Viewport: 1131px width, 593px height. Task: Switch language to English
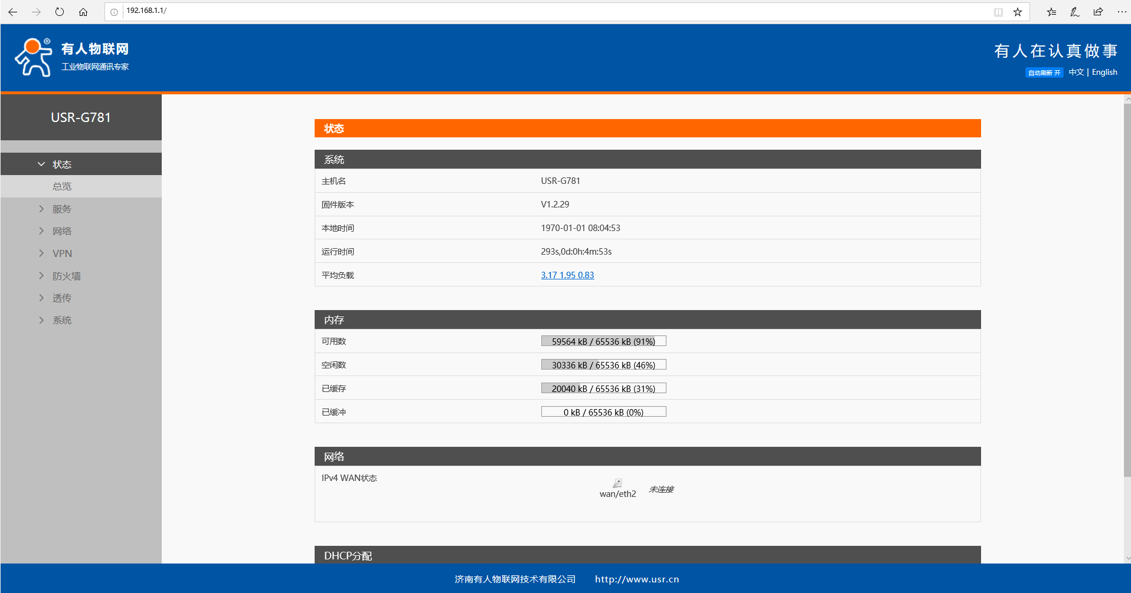pyautogui.click(x=1104, y=72)
